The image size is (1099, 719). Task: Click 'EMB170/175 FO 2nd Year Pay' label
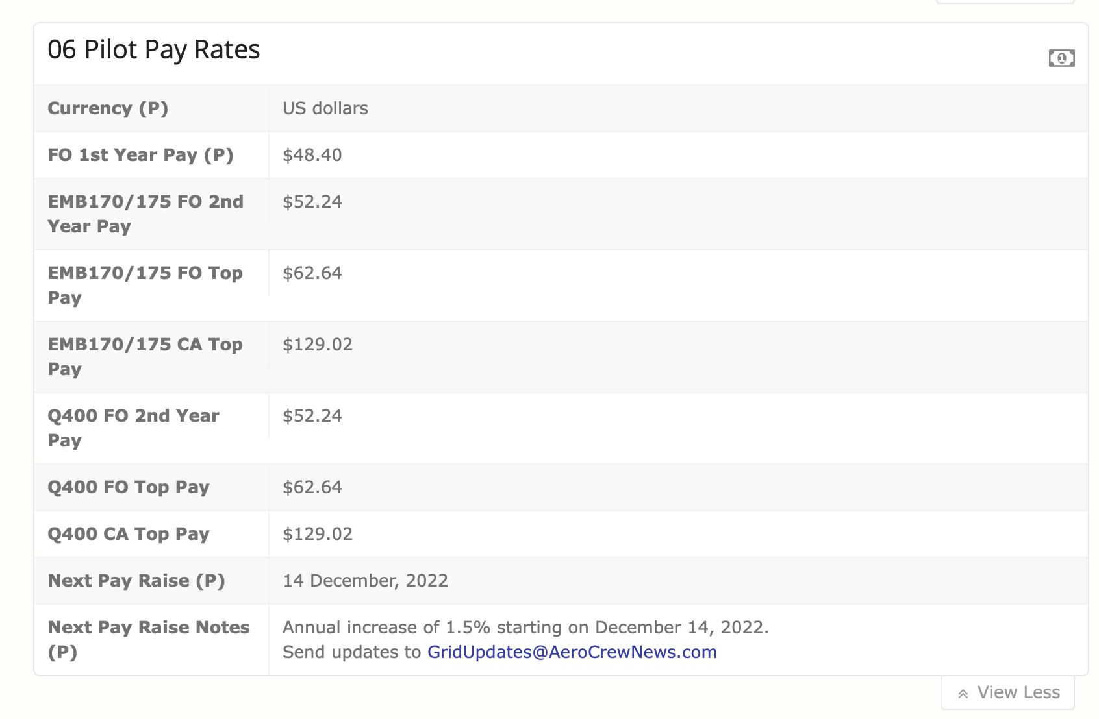pyautogui.click(x=145, y=213)
